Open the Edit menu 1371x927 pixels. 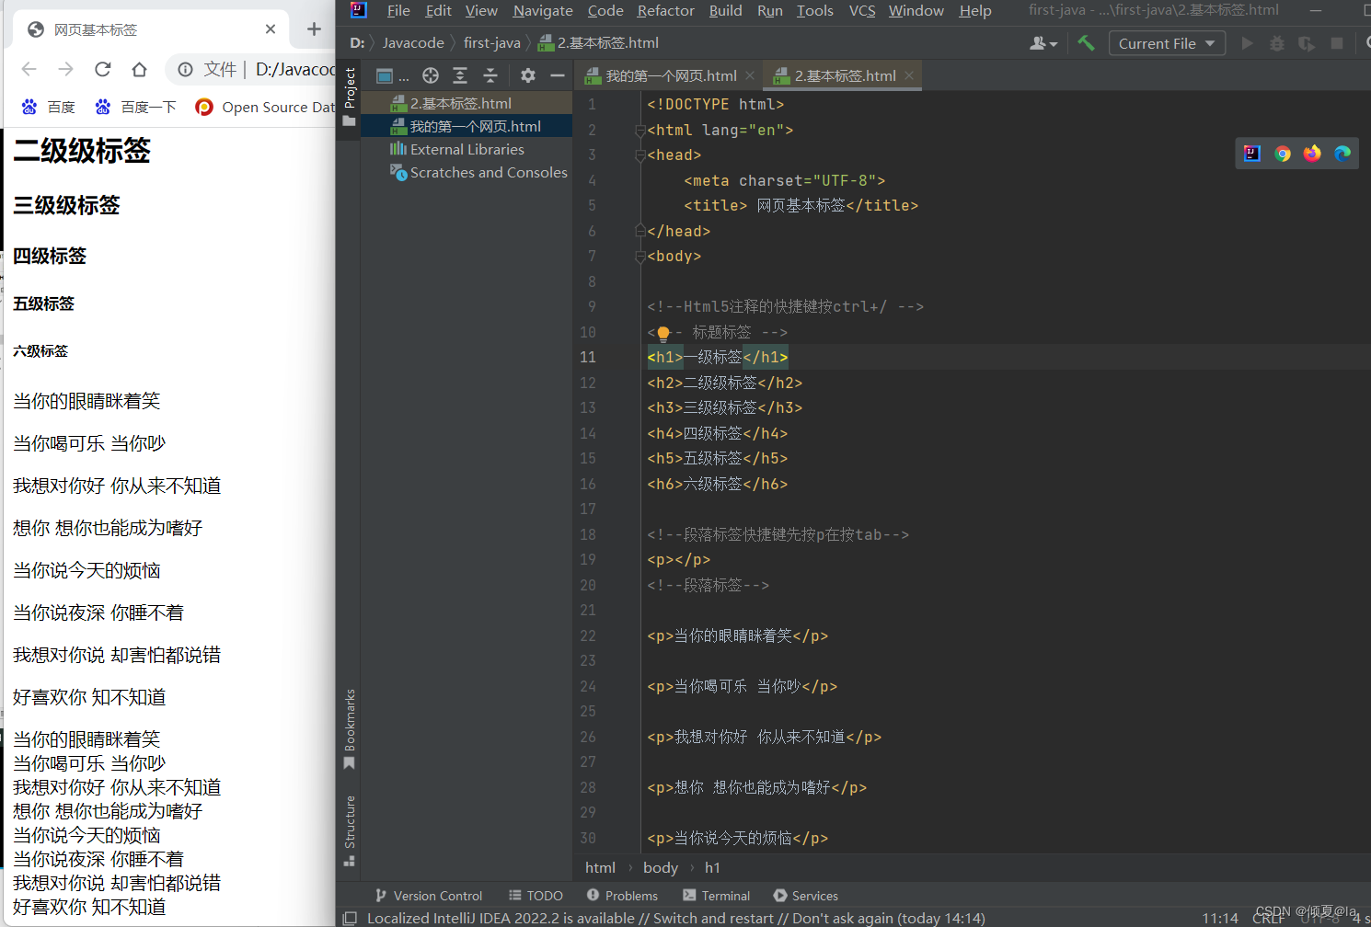tap(438, 10)
